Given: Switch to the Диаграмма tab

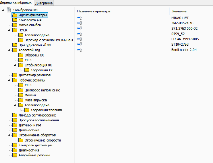Looking at the screenshot, I should (44, 3).
